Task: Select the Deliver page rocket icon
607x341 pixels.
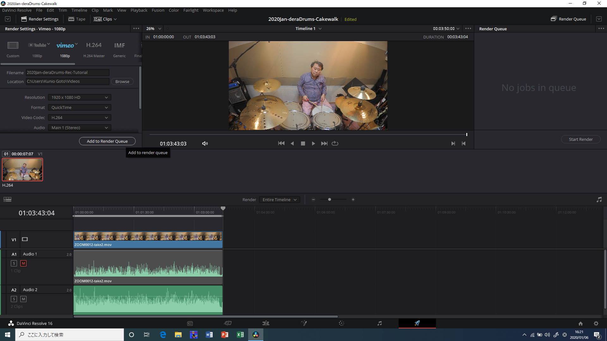Action: click(417, 323)
